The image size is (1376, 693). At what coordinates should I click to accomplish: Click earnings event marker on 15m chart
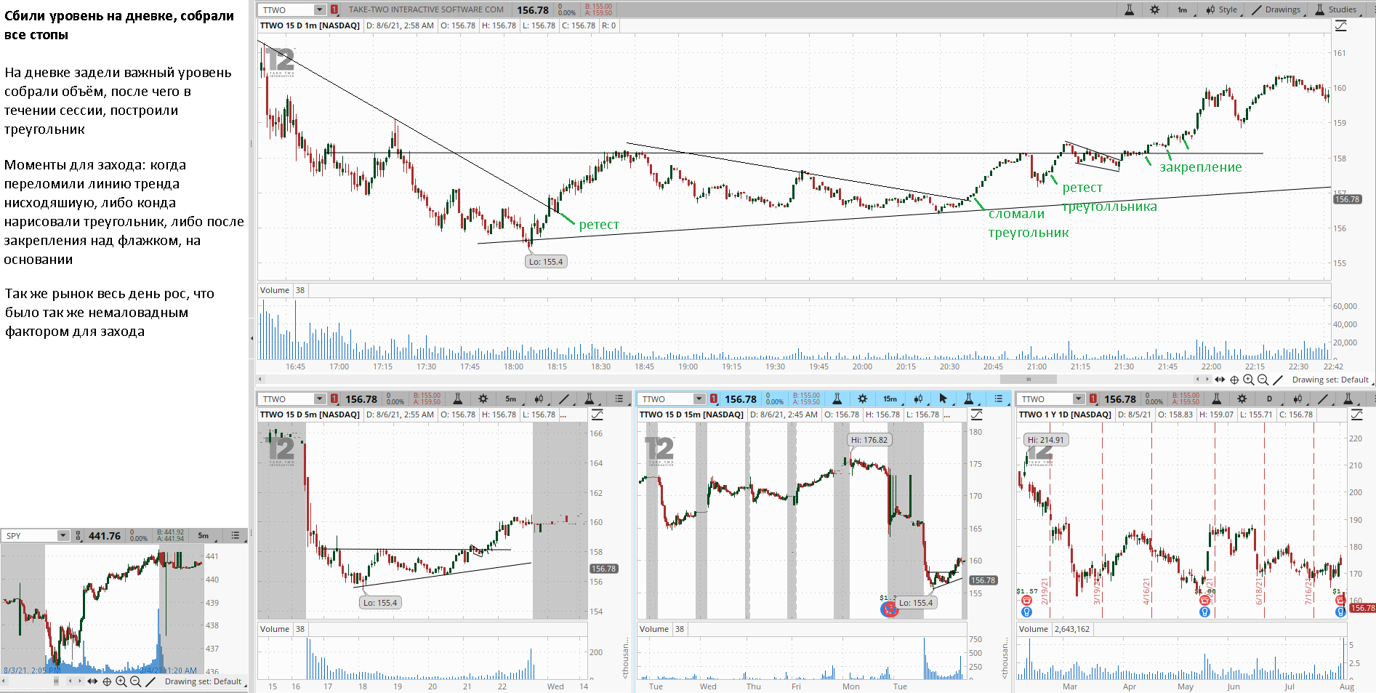click(889, 609)
